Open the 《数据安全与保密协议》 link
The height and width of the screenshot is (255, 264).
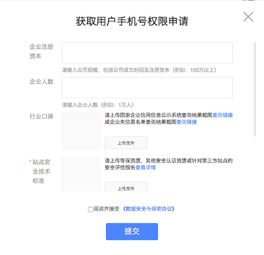click(x=150, y=209)
